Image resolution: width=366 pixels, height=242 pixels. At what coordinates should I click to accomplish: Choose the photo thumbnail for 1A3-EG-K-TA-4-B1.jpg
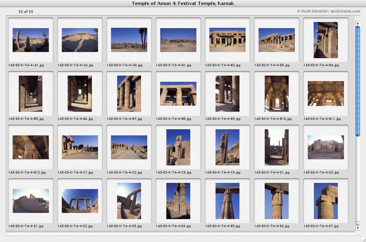pyautogui.click(x=178, y=40)
